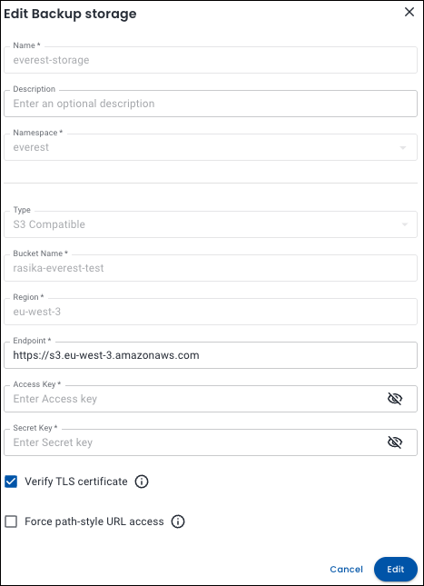Viewport: 424px width, 586px height.
Task: Click the Verify TLS certificate label text
Action: [x=76, y=482]
